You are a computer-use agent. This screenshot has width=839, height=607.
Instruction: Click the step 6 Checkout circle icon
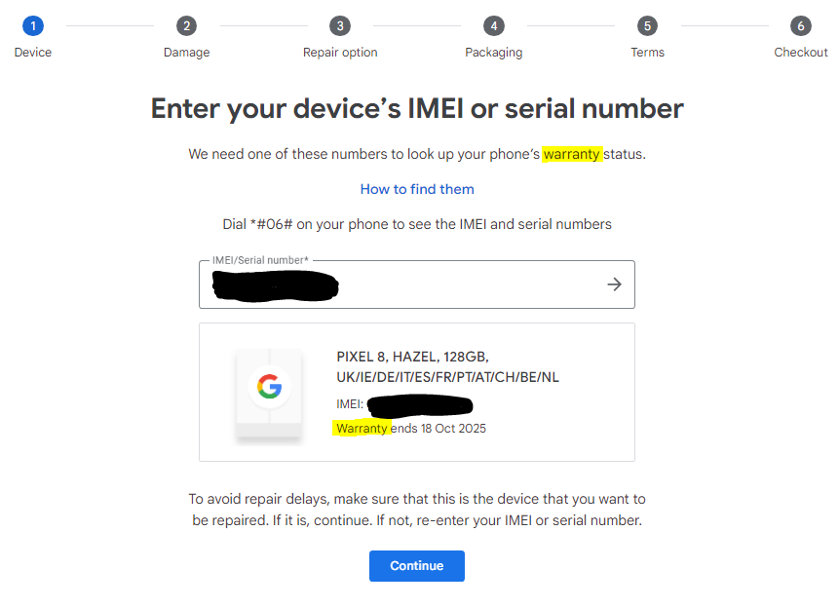coord(801,26)
